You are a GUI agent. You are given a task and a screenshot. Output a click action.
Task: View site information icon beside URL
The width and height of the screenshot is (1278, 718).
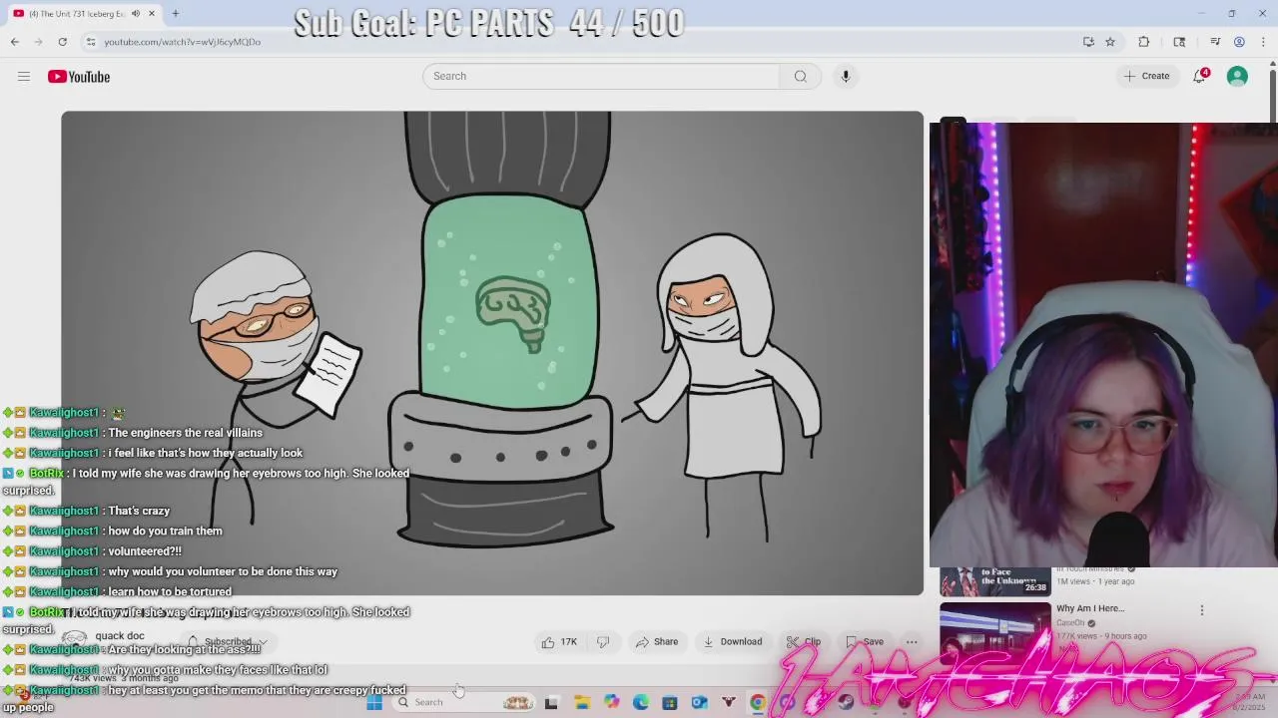pyautogui.click(x=91, y=42)
